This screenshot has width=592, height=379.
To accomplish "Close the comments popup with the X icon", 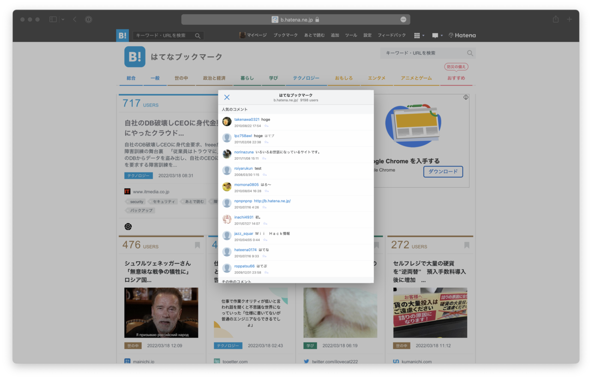I will (227, 98).
